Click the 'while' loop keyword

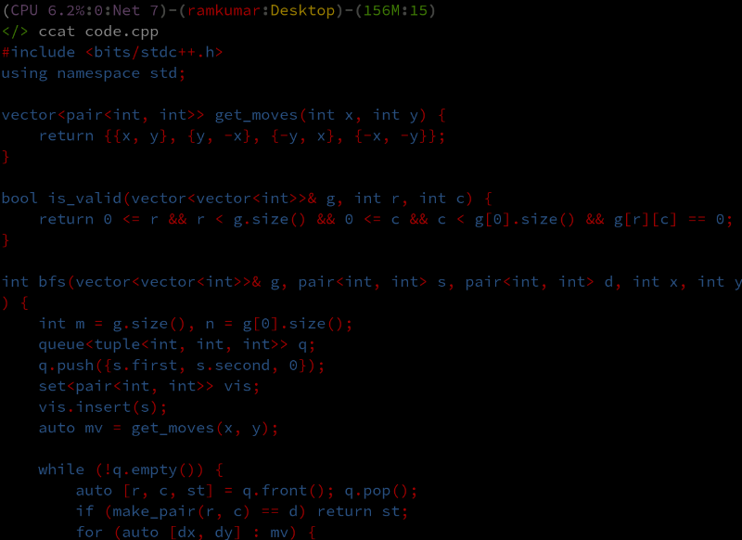click(x=61, y=470)
